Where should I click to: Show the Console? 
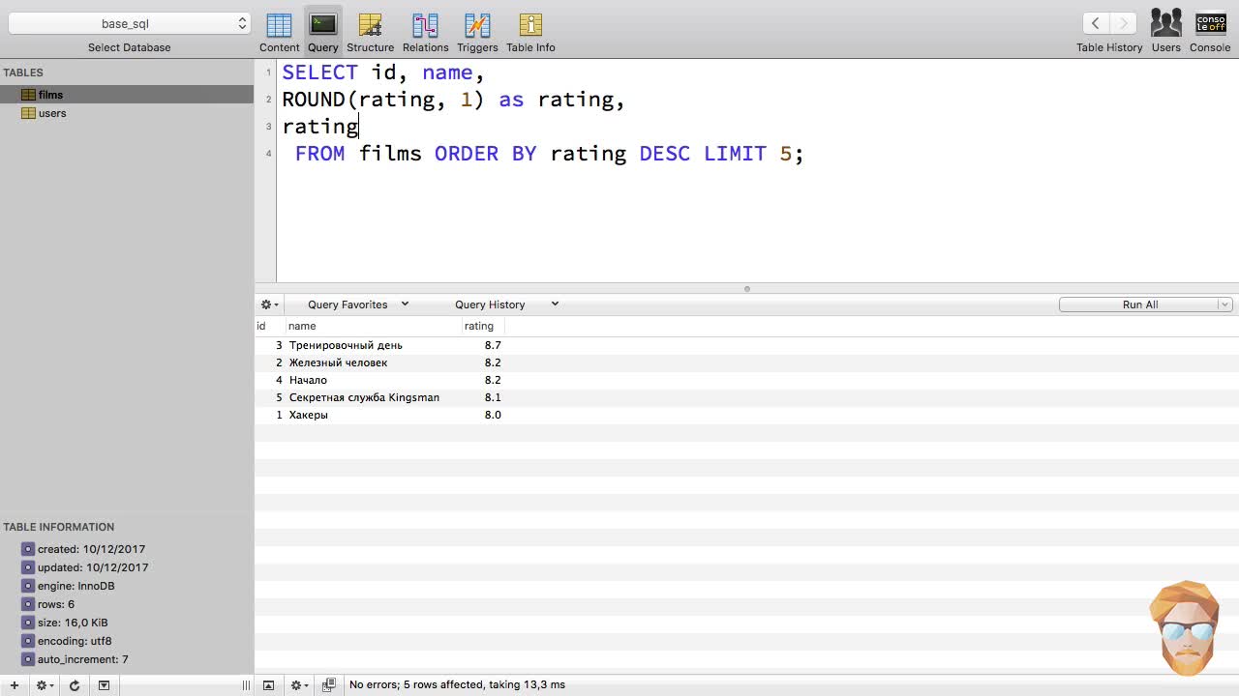pos(1210,23)
